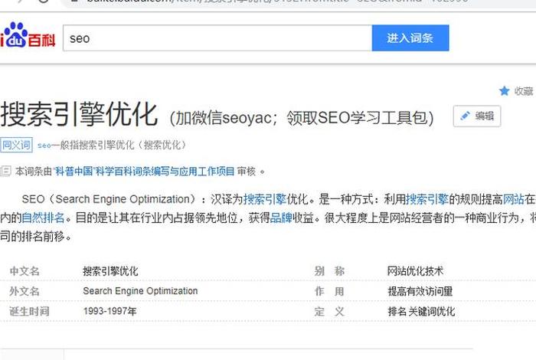536x360 pixels.
Task: Click the 中文名 label
Action: [x=25, y=271]
